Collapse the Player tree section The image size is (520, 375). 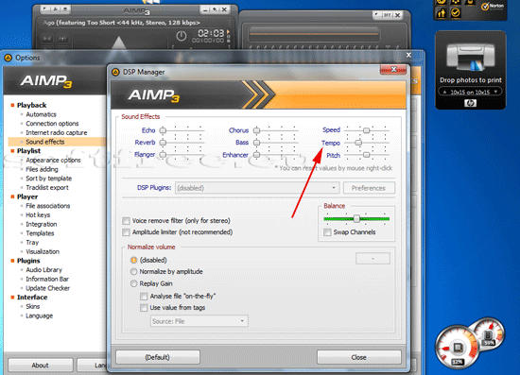(x=12, y=196)
